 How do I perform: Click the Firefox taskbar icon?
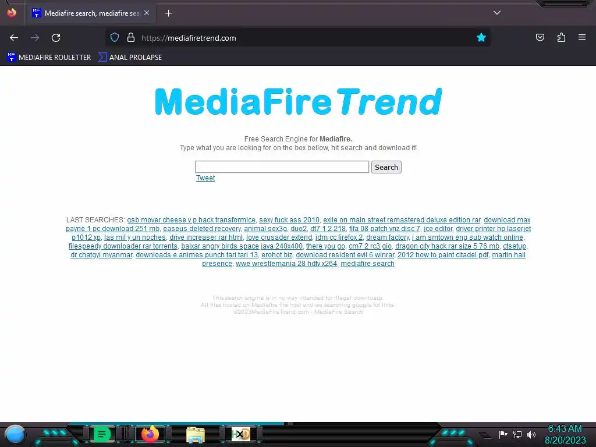pos(150,434)
